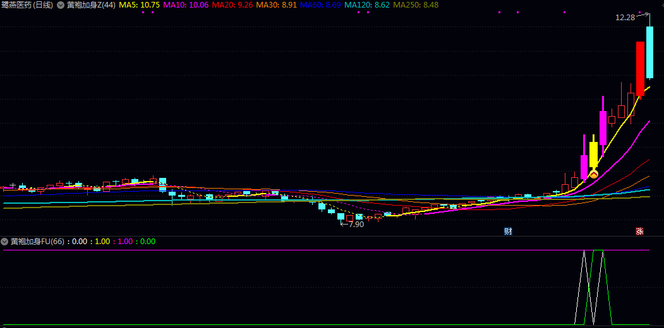The height and width of the screenshot is (328, 664).
Task: Open the 黄袍加身FU(66) indicator dropdown arrow
Action: point(5,242)
